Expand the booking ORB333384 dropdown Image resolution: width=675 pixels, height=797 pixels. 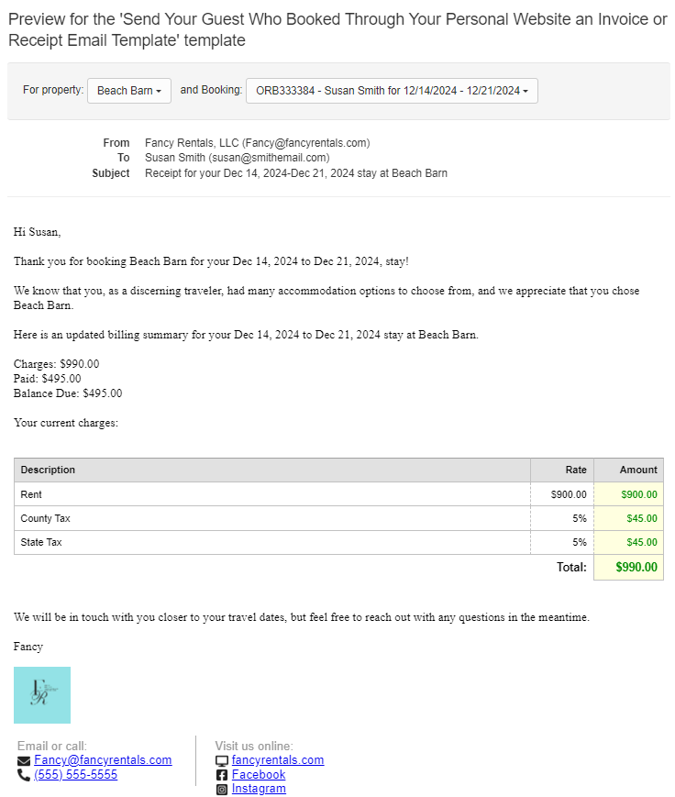(392, 91)
